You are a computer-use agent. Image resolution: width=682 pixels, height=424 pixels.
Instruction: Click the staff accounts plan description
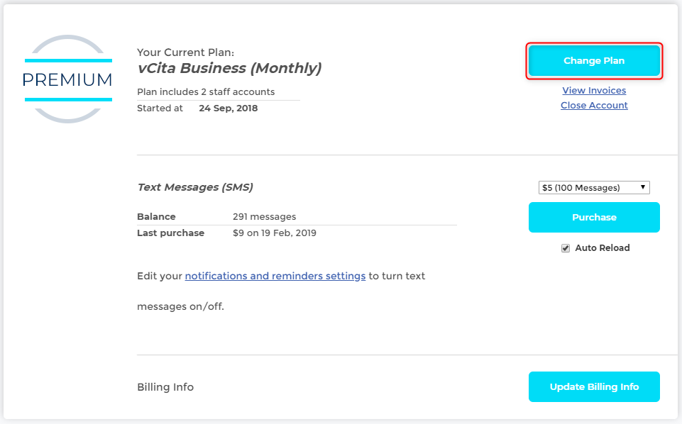[x=206, y=91]
